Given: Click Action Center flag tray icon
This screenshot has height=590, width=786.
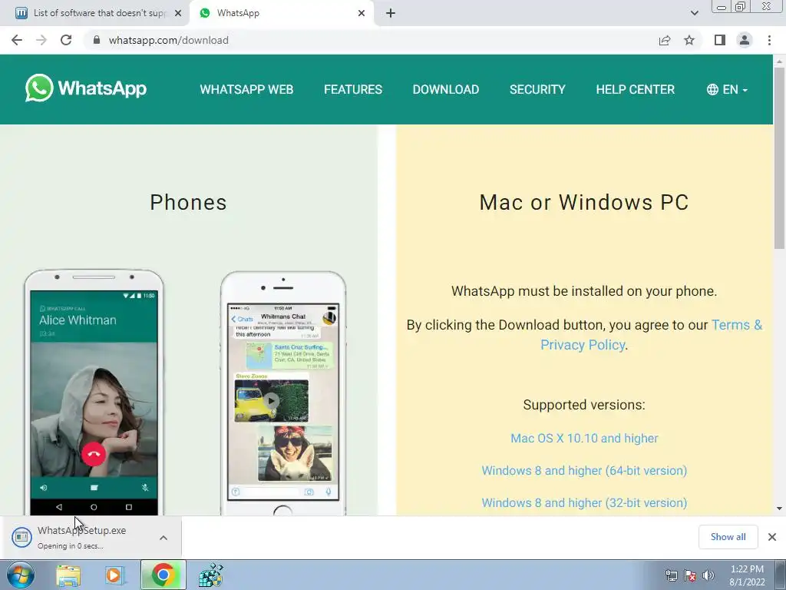Looking at the screenshot, I should [x=690, y=575].
